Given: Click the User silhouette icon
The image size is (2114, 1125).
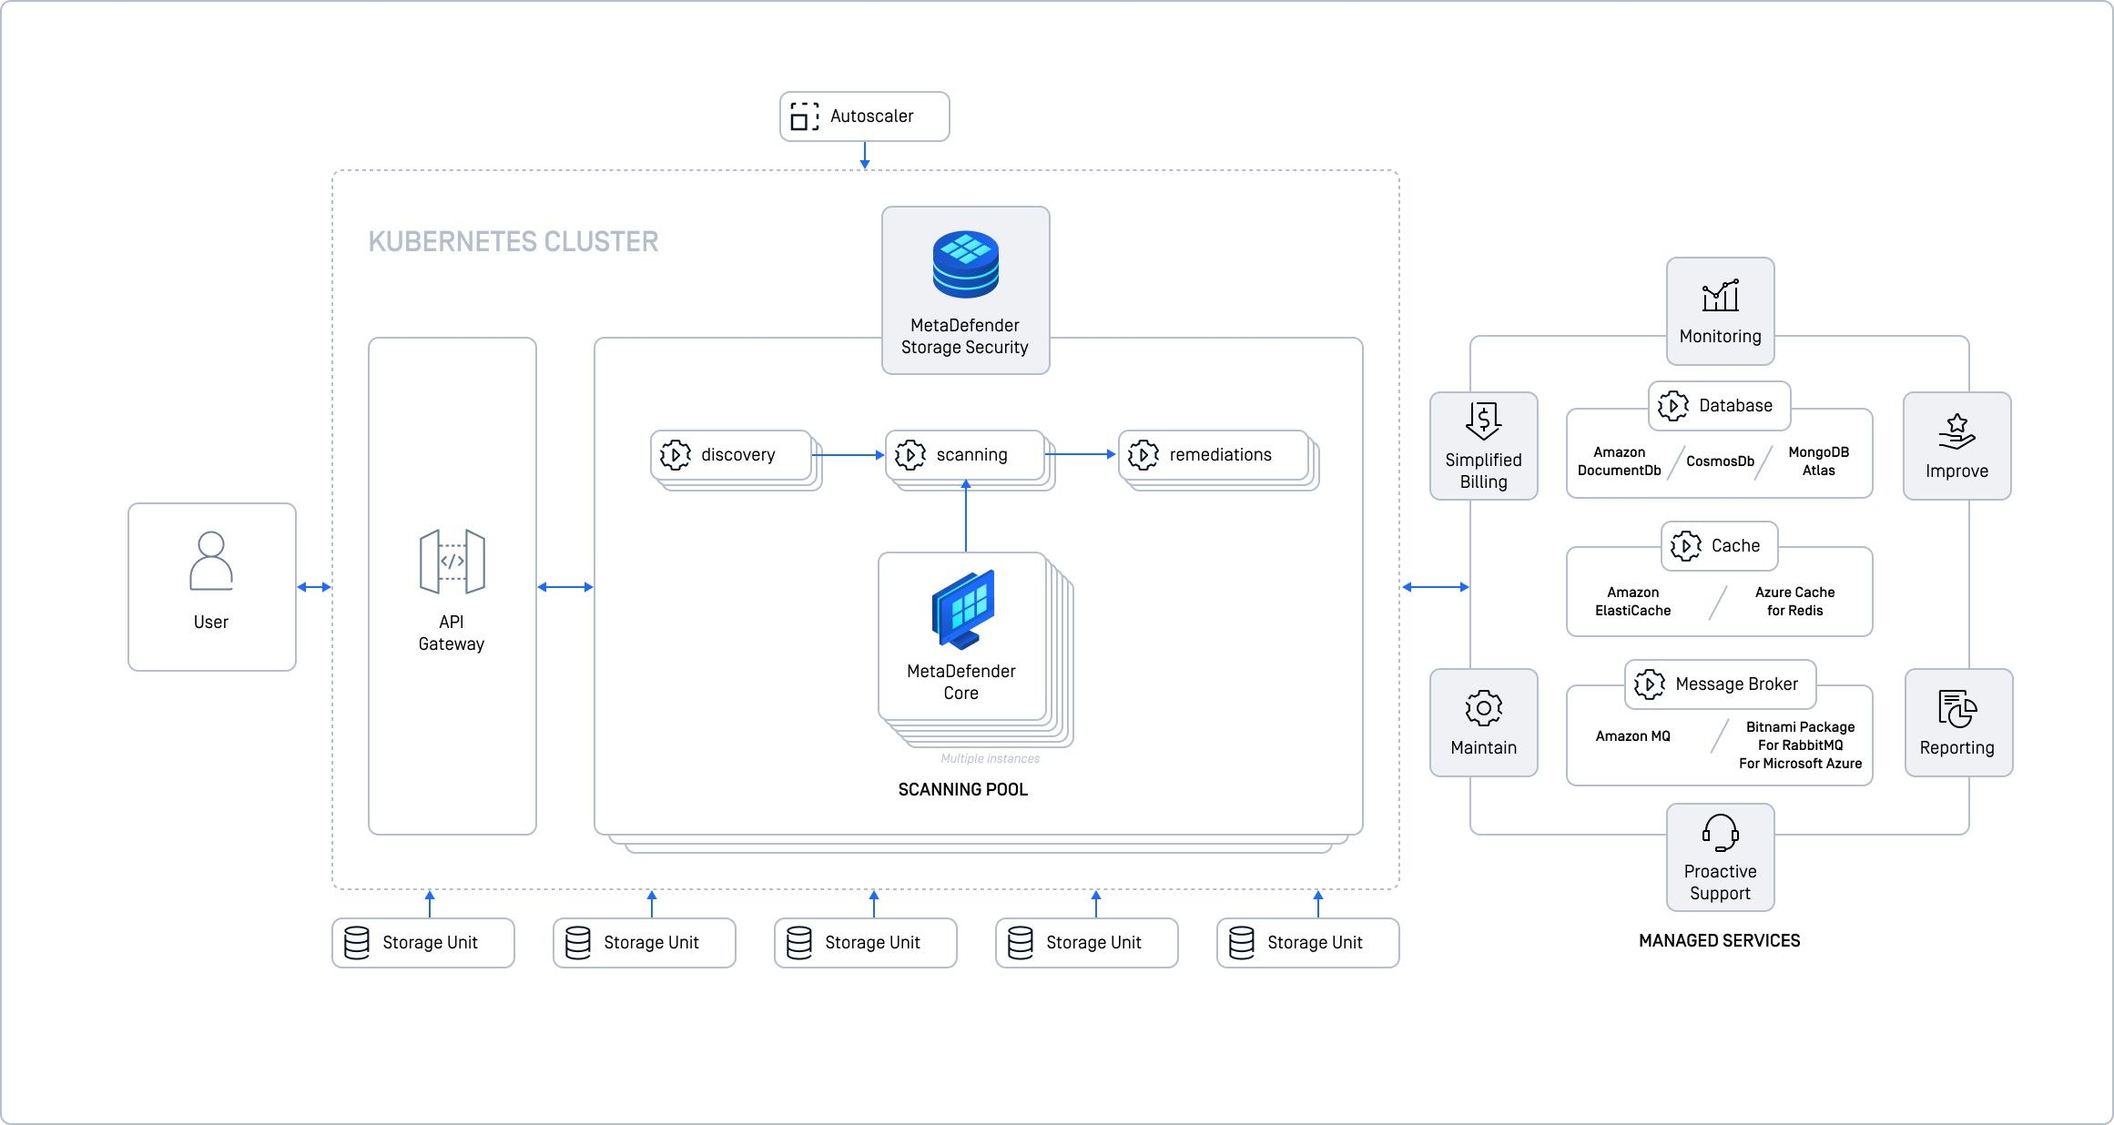Looking at the screenshot, I should [x=211, y=561].
